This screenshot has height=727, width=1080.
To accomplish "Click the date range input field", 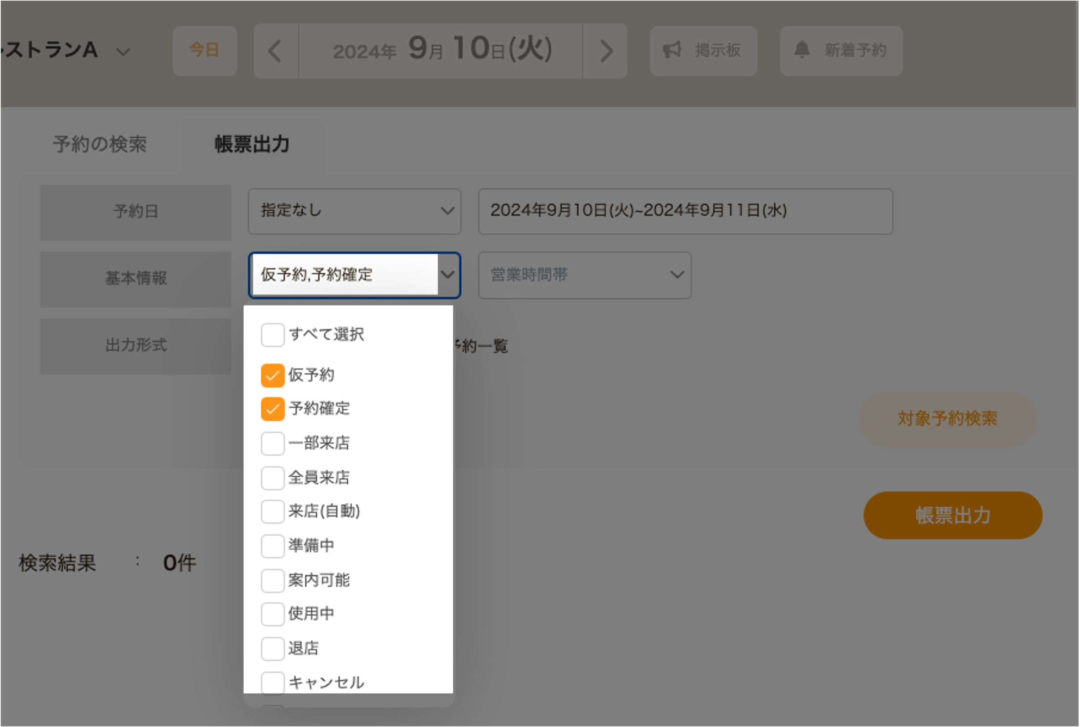I will [x=686, y=211].
